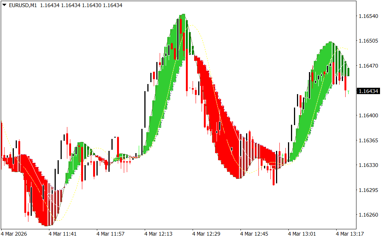Screen dimensions: 383x239
Task: Click the "4 Mar 2026" date label
Action: coord(15,234)
